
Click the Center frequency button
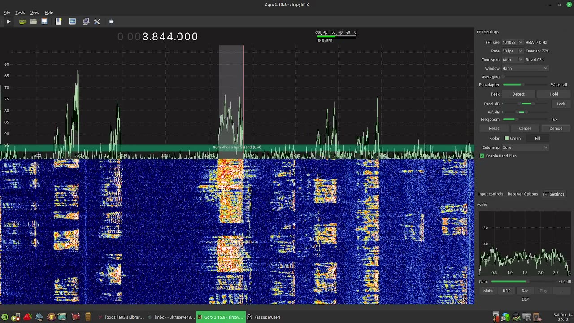click(x=525, y=129)
